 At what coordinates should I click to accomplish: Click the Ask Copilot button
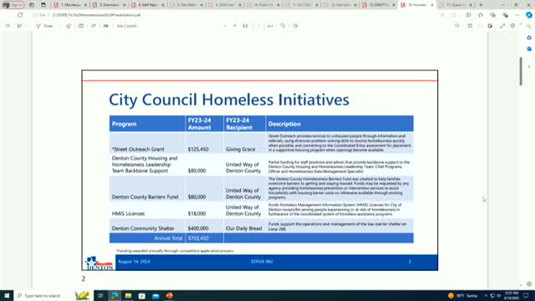(x=126, y=26)
